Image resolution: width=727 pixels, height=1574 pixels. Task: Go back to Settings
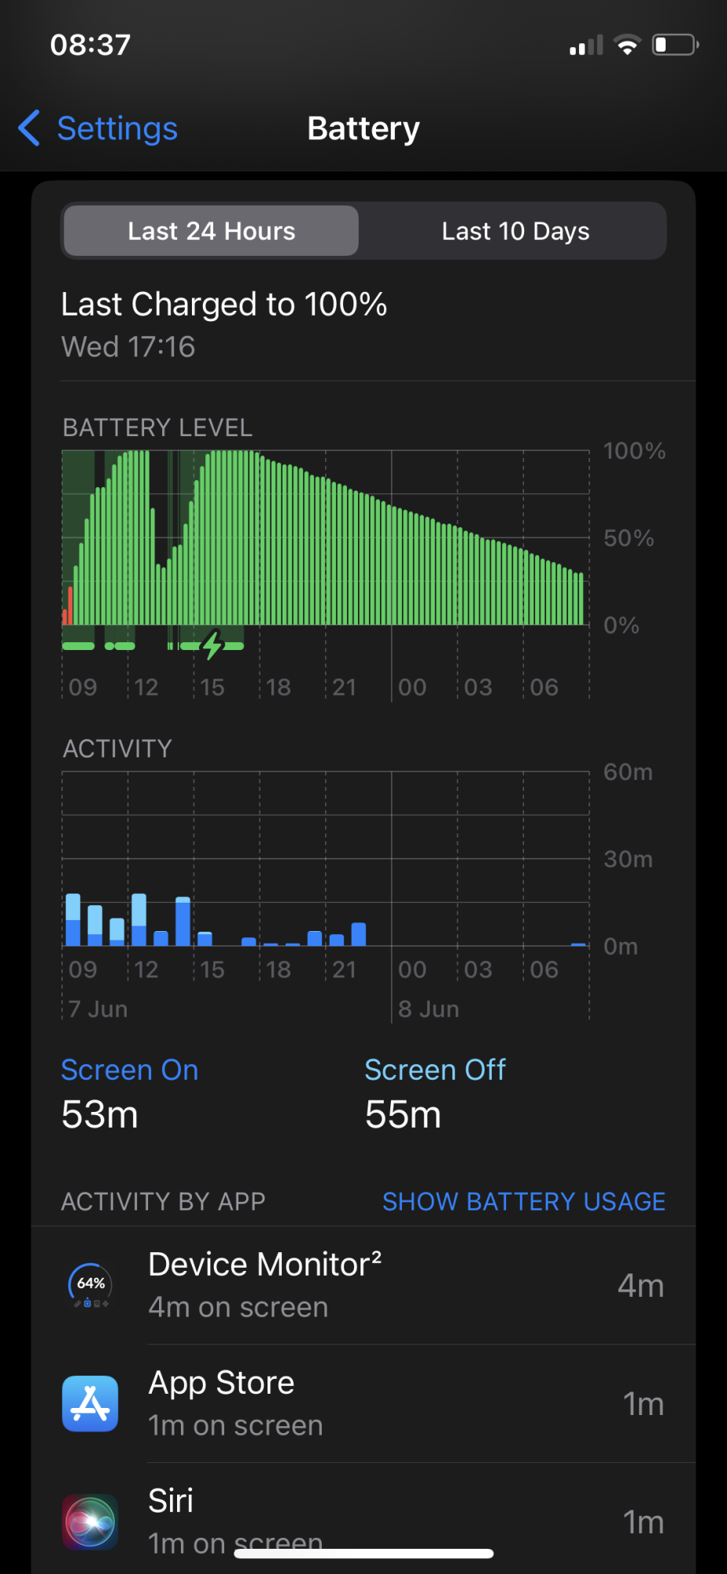117,128
